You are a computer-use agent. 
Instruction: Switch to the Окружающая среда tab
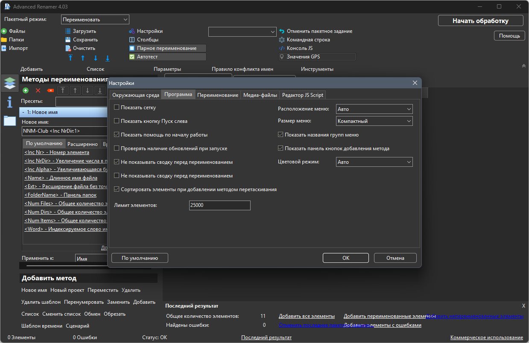136,95
